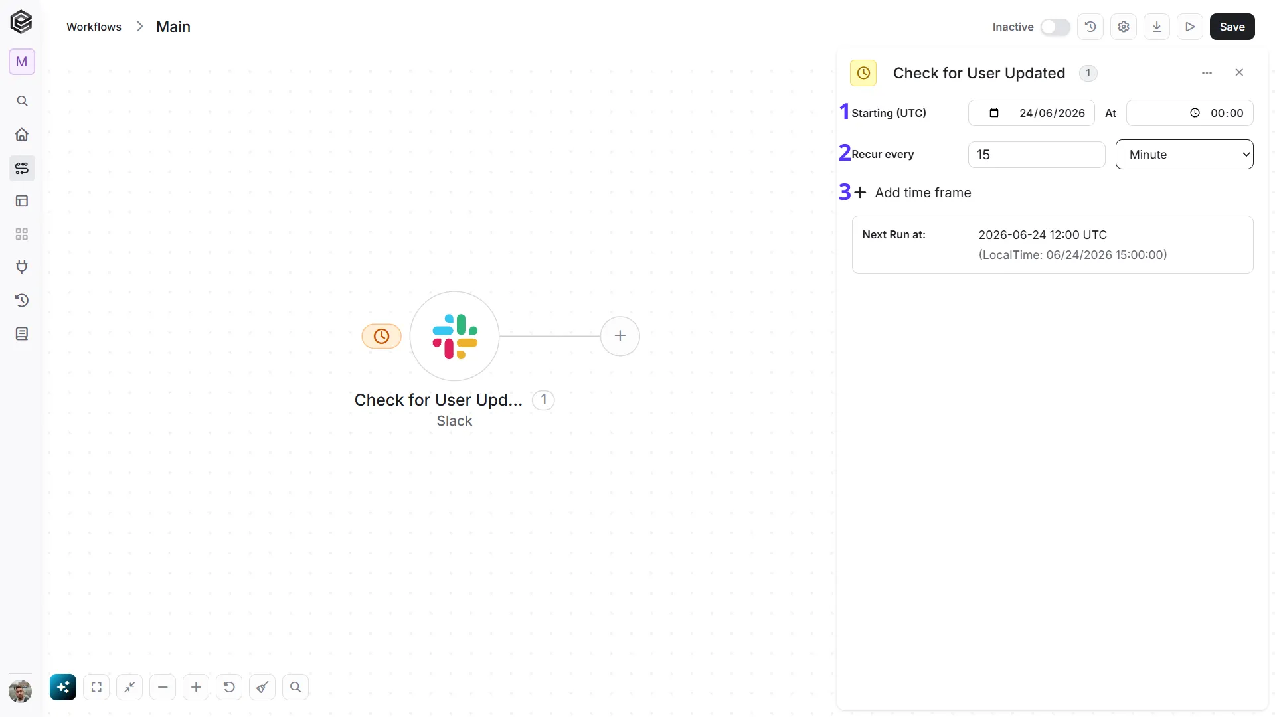1275x717 pixels.
Task: Open the apps grid sidebar icon
Action: point(22,234)
